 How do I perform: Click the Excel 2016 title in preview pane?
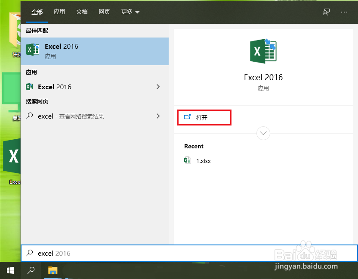(263, 77)
